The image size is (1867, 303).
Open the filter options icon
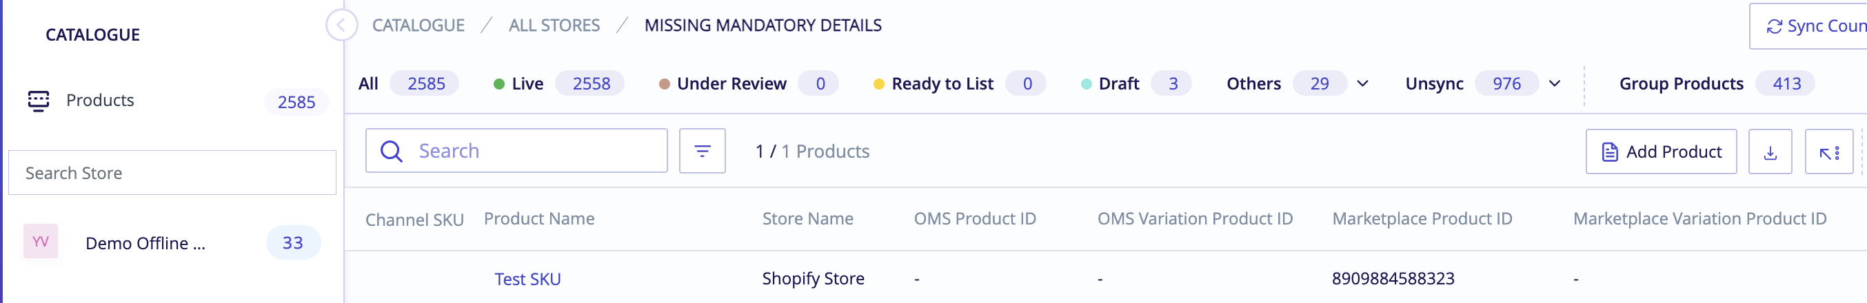tap(702, 150)
